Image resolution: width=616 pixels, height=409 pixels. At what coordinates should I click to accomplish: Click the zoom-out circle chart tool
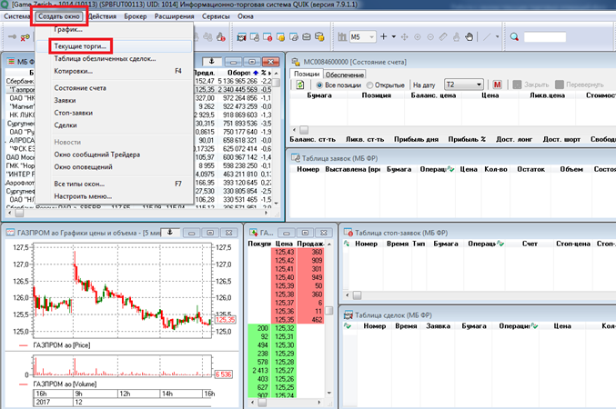coord(430,37)
